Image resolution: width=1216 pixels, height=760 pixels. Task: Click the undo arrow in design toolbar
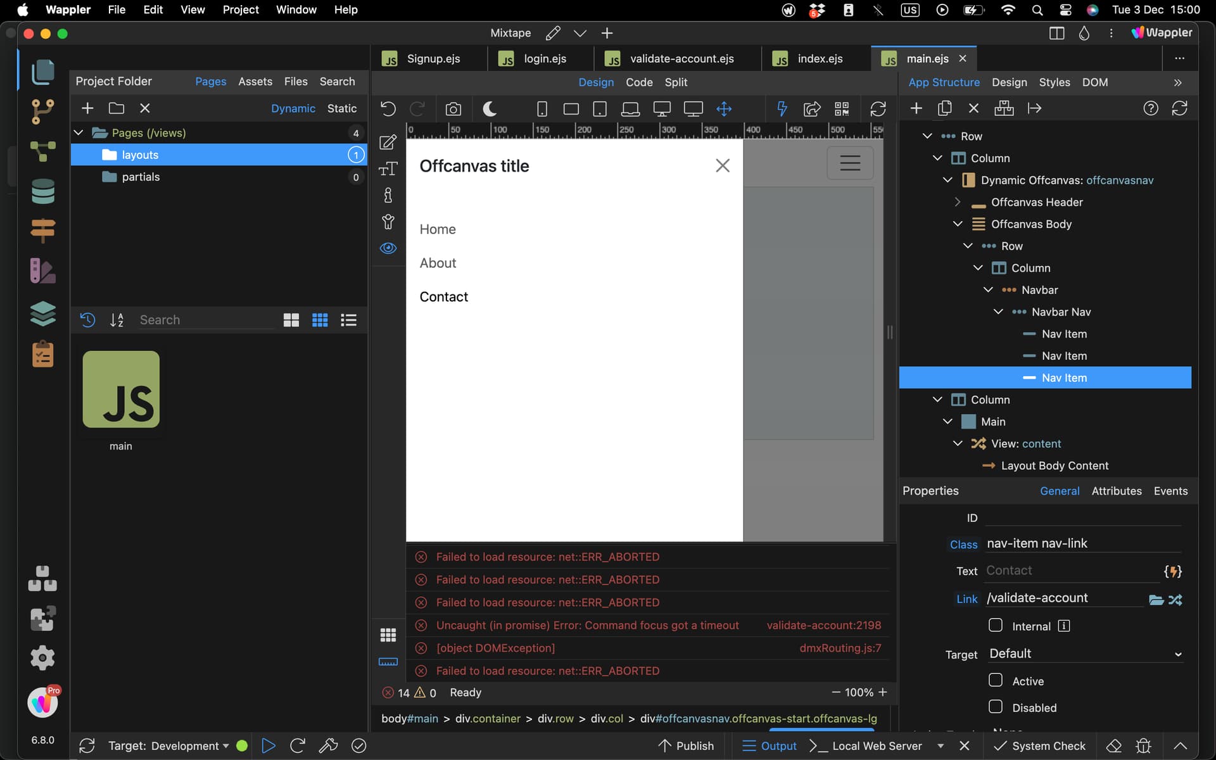tap(388, 109)
